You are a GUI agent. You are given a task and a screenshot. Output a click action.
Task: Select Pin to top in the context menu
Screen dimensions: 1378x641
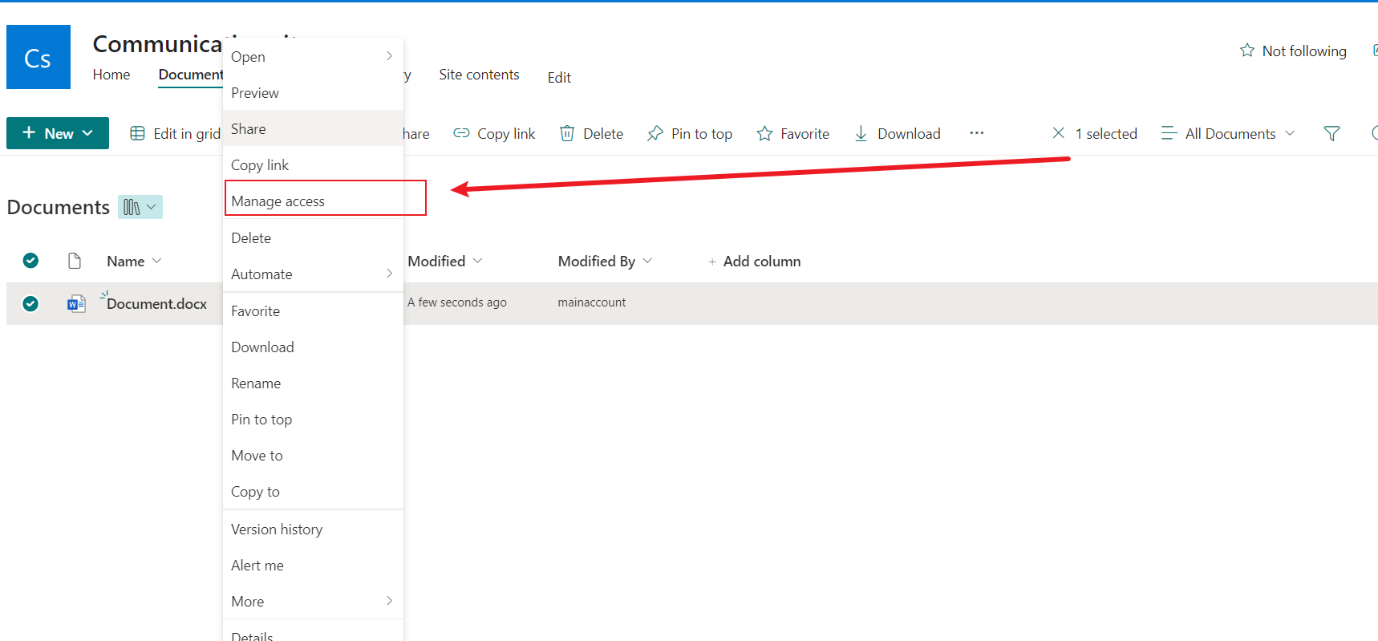313,419
